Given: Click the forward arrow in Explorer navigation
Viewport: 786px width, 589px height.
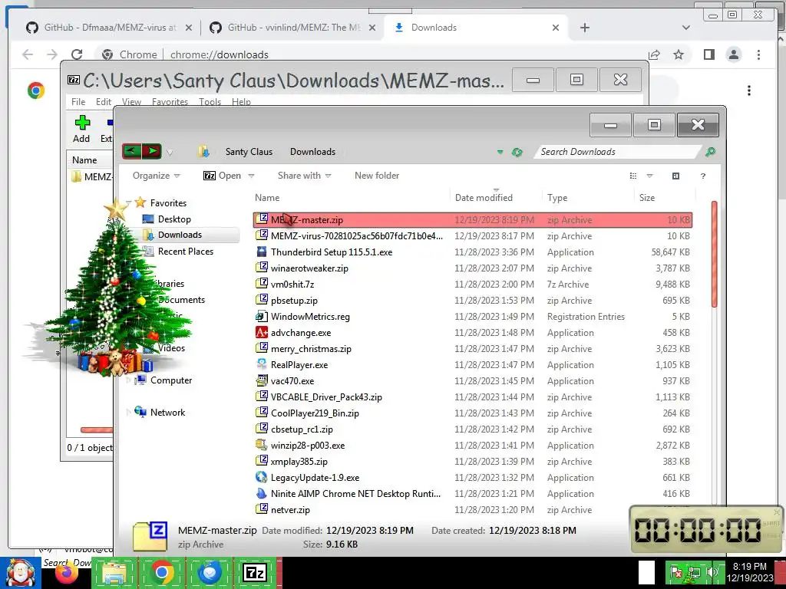Looking at the screenshot, I should 152,151.
